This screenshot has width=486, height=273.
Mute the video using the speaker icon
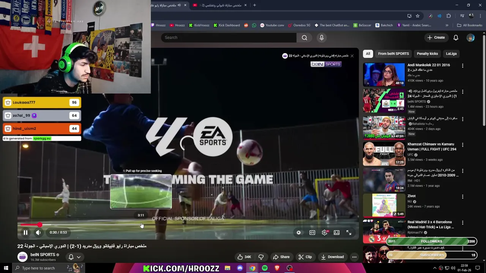[38, 232]
